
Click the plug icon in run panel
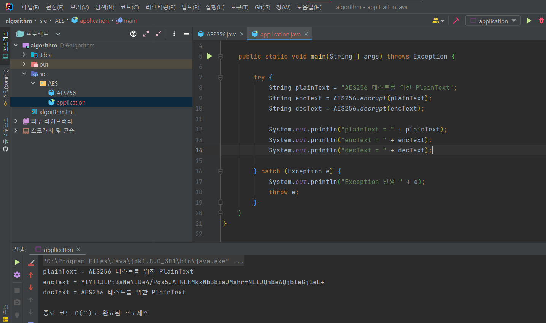(17, 315)
